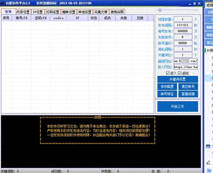Click the 序号 column header
Image resolution: width=213 pixels, height=173 pixels.
tap(6, 18)
